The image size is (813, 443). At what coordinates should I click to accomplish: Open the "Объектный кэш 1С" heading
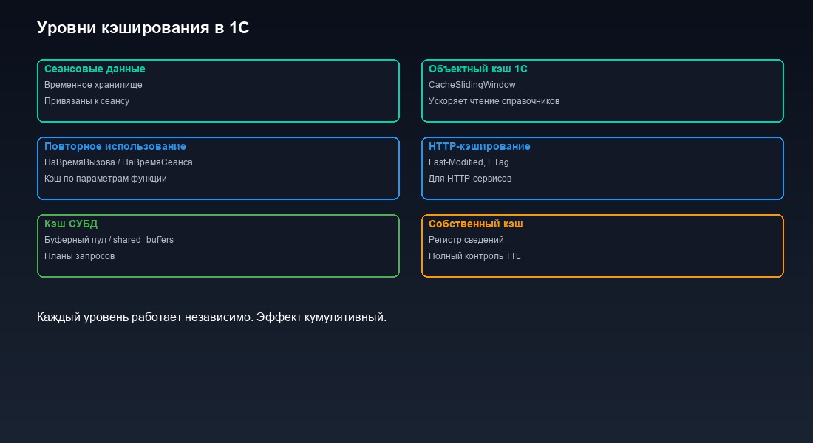pyautogui.click(x=477, y=69)
